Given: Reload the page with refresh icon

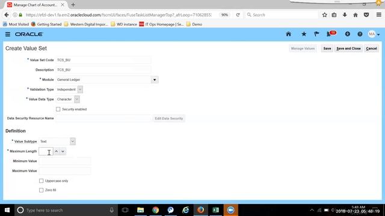Looking at the screenshot, I should click(x=238, y=15).
